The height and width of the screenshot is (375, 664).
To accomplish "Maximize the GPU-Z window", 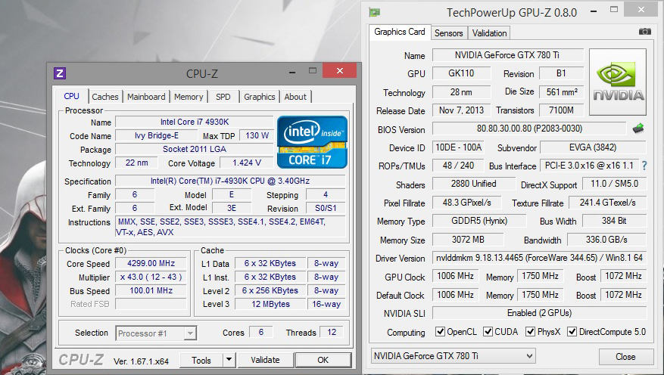I will [615, 9].
